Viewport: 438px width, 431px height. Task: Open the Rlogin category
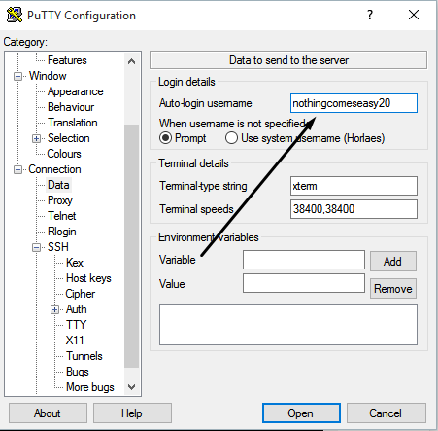pos(61,232)
